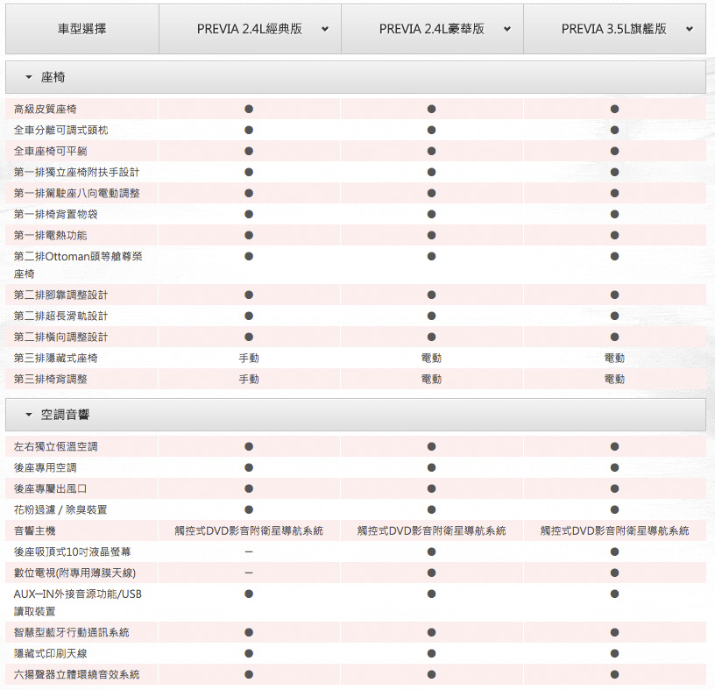Click 第一排電熱功能 dot under 3.5L旗艦版
The width and height of the screenshot is (715, 690).
(614, 235)
